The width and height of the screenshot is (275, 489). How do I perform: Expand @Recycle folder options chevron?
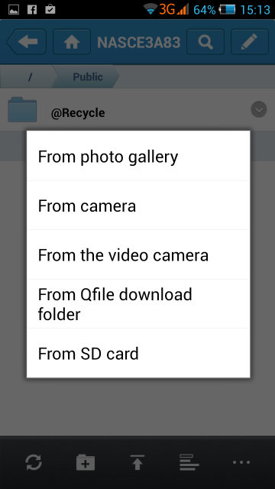258,109
